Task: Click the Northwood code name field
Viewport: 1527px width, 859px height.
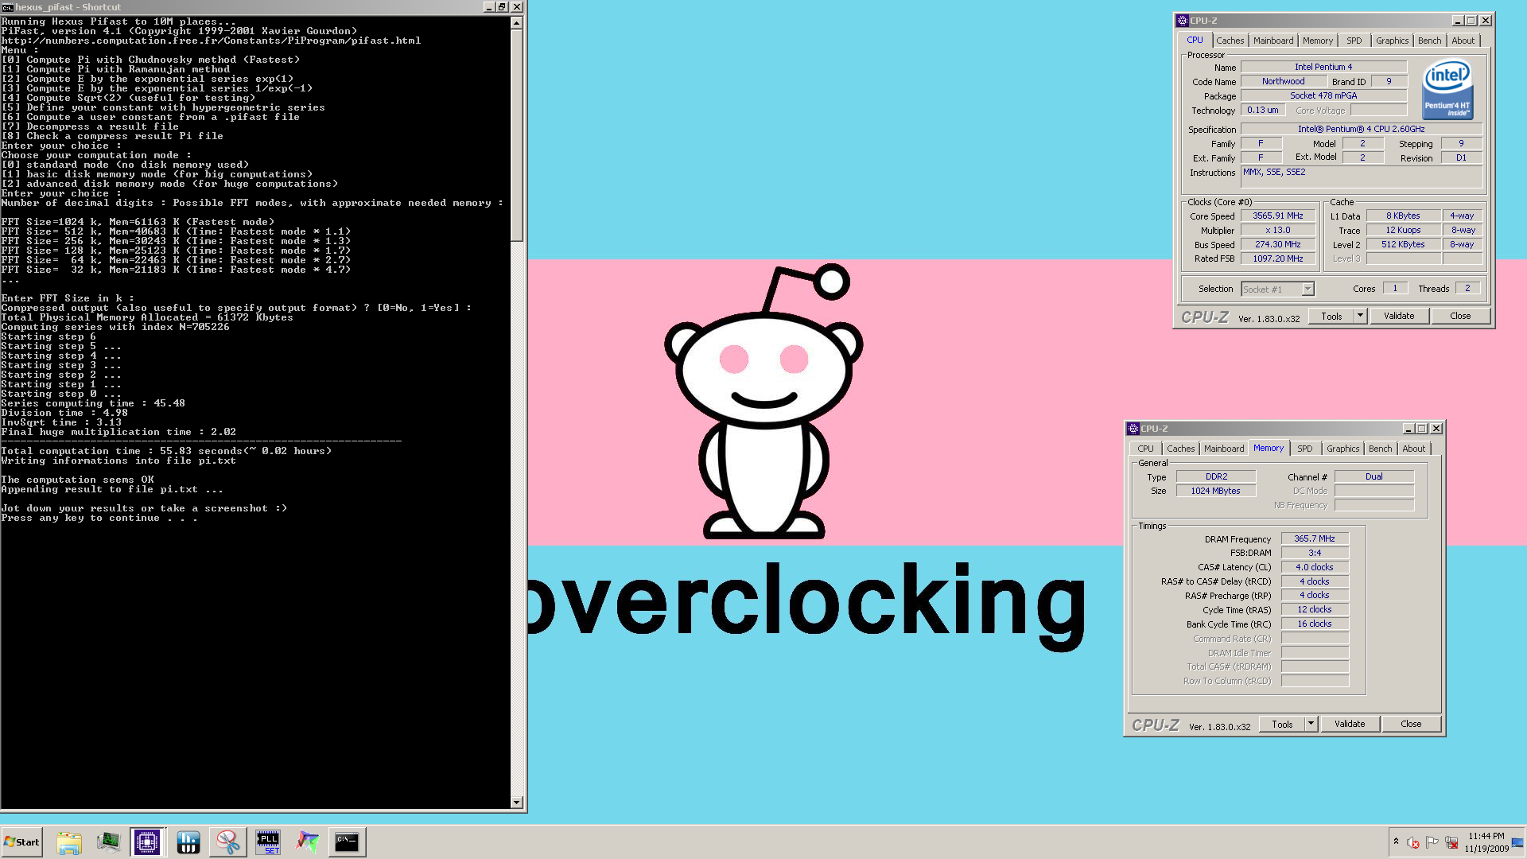Action: (1283, 81)
